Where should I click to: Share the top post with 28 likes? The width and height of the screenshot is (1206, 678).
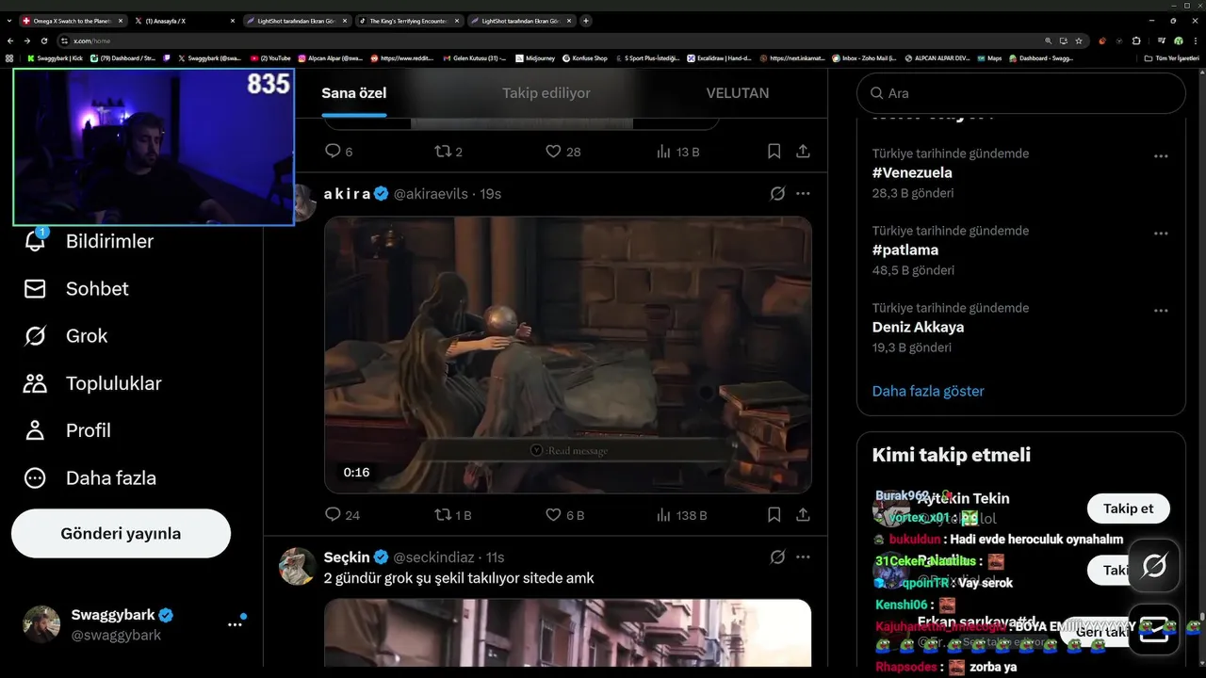[x=803, y=151]
